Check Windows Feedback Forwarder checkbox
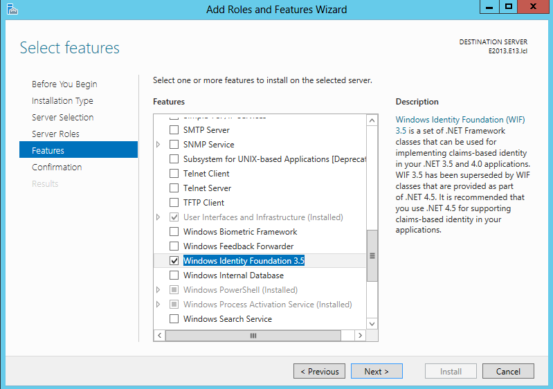The height and width of the screenshot is (389, 553). 174,246
